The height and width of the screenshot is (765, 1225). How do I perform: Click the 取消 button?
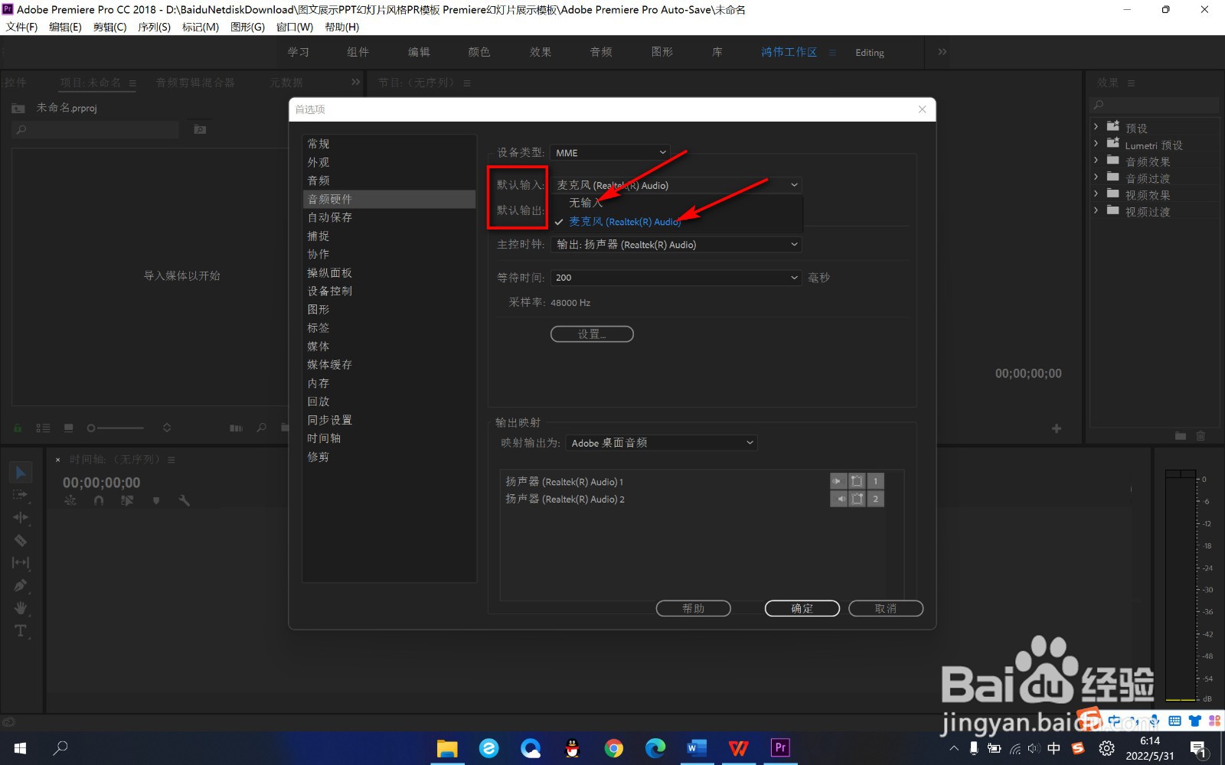coord(886,608)
